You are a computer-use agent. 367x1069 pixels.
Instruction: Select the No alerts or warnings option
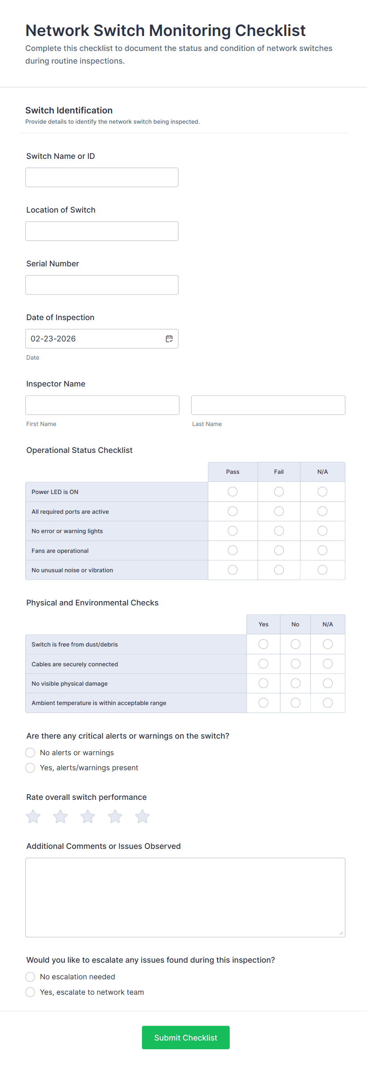coord(30,753)
